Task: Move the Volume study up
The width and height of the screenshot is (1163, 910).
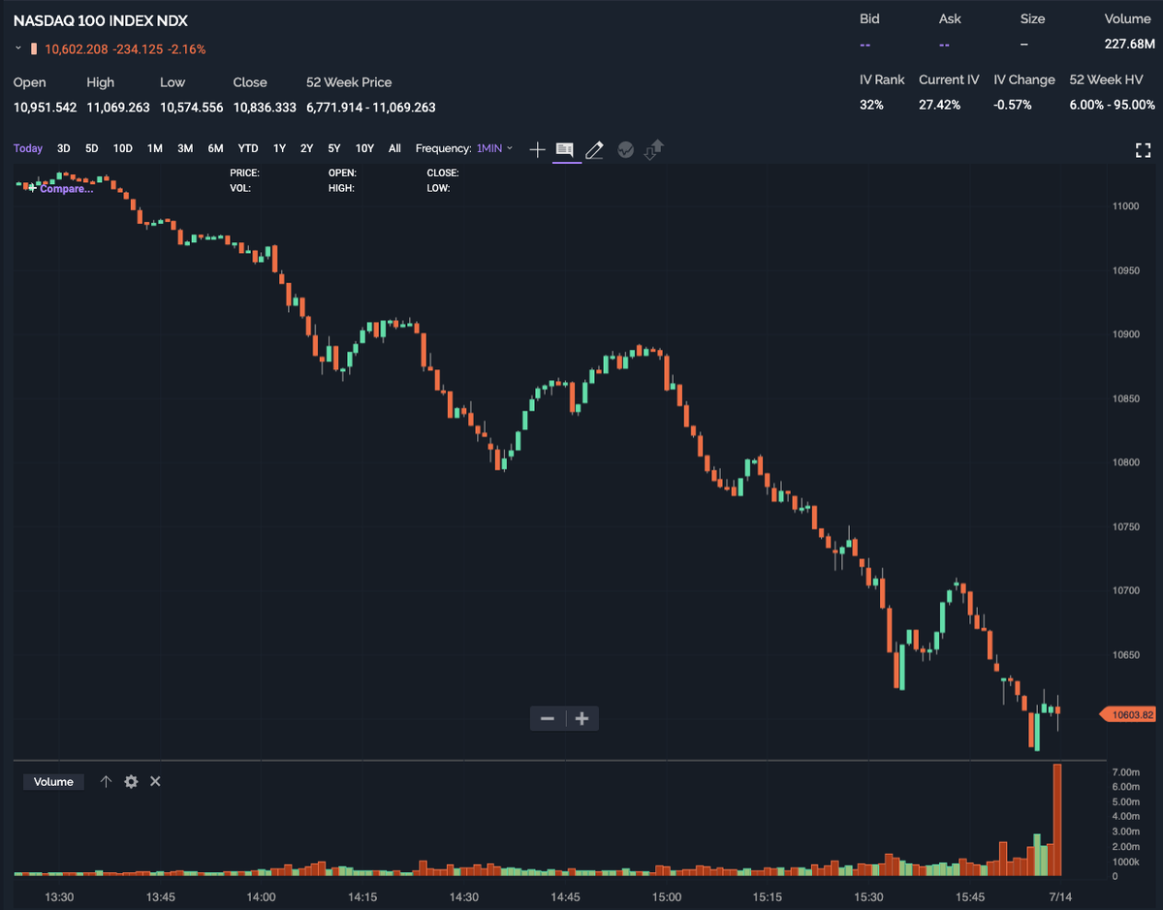Action: pos(107,781)
